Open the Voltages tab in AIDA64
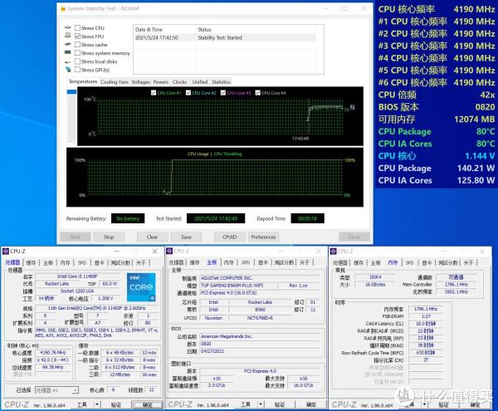This screenshot has height=411, width=498. (141, 82)
